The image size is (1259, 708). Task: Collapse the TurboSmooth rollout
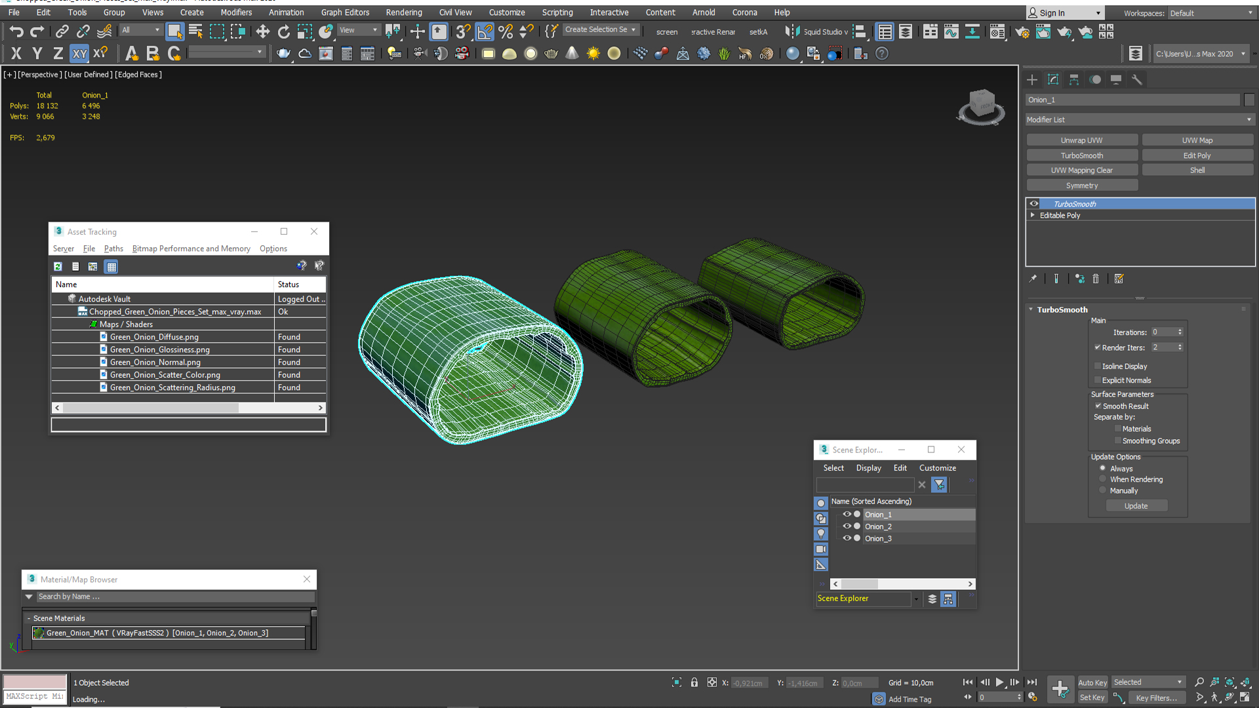click(1031, 309)
